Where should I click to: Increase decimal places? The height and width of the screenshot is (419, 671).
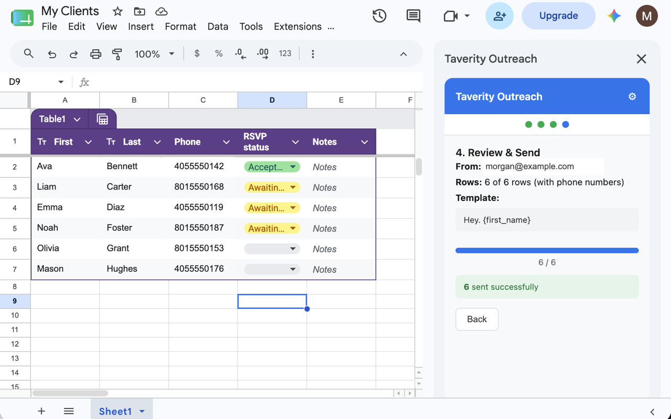coord(263,53)
